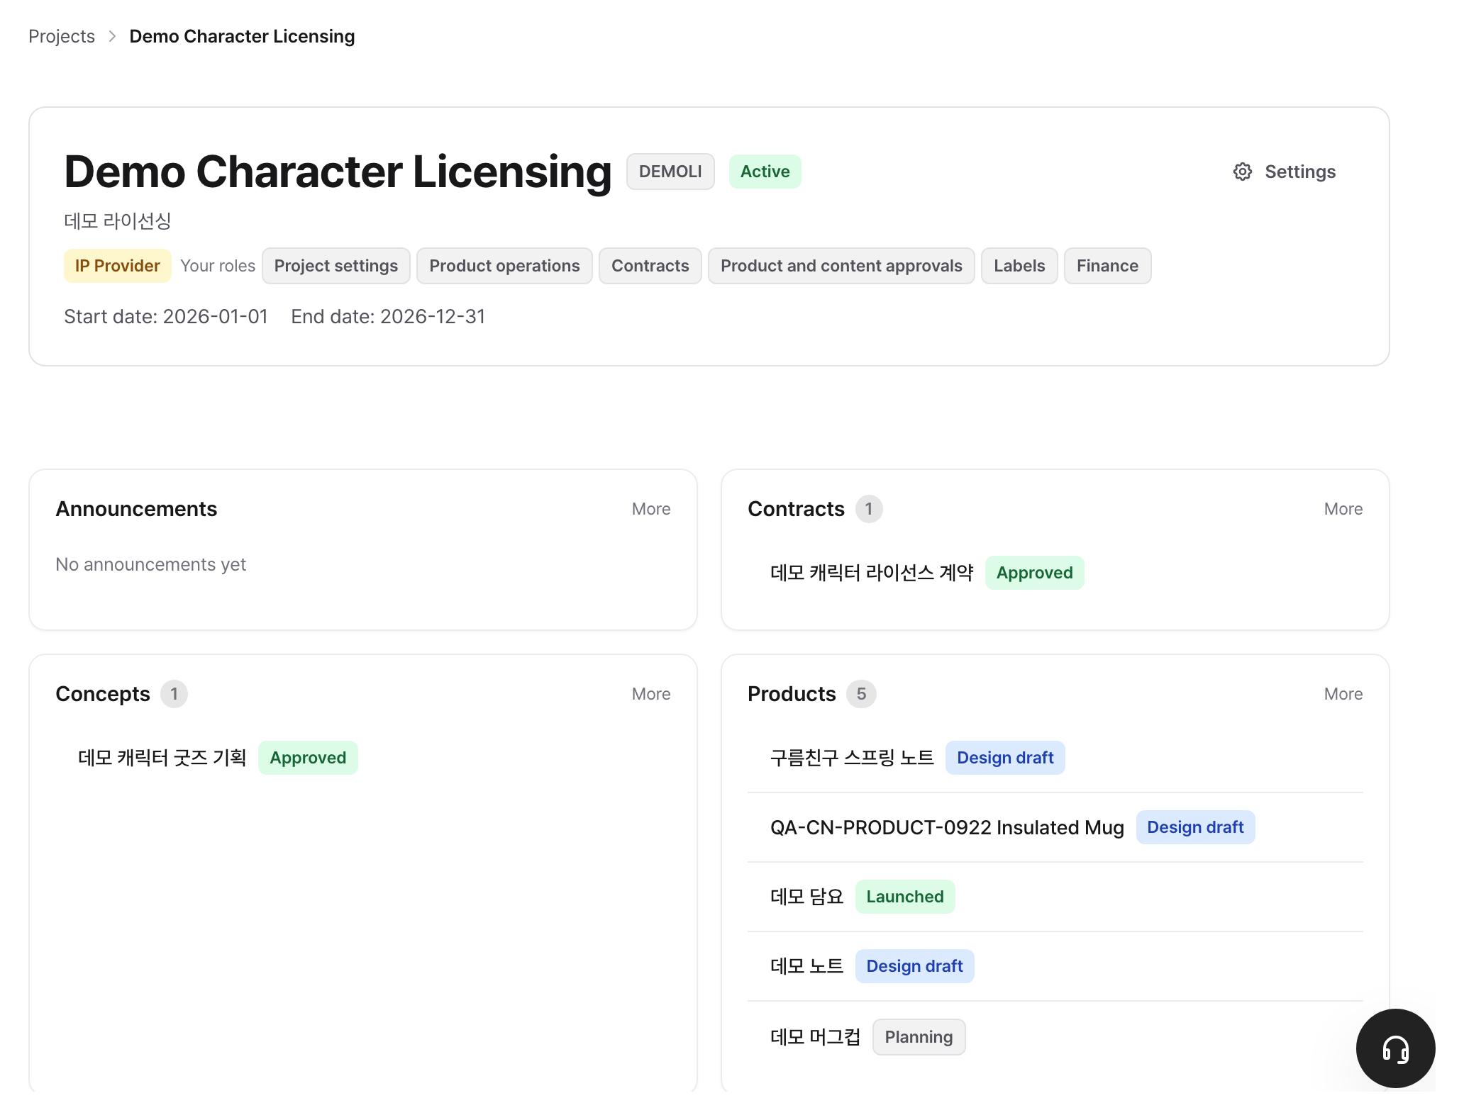
Task: Open More in Products card
Action: pyautogui.click(x=1343, y=694)
